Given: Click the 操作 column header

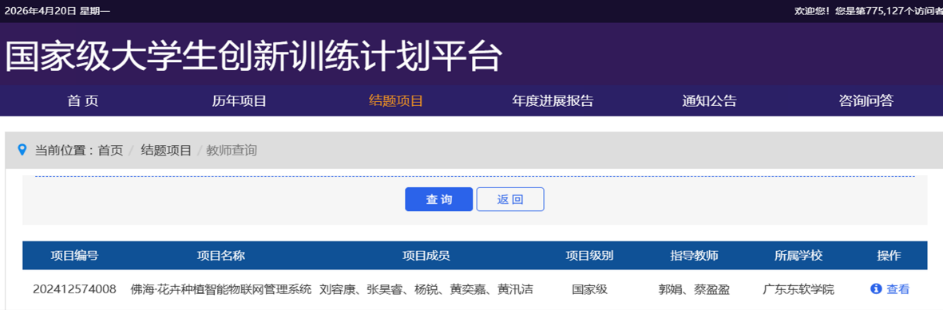Looking at the screenshot, I should coord(889,255).
